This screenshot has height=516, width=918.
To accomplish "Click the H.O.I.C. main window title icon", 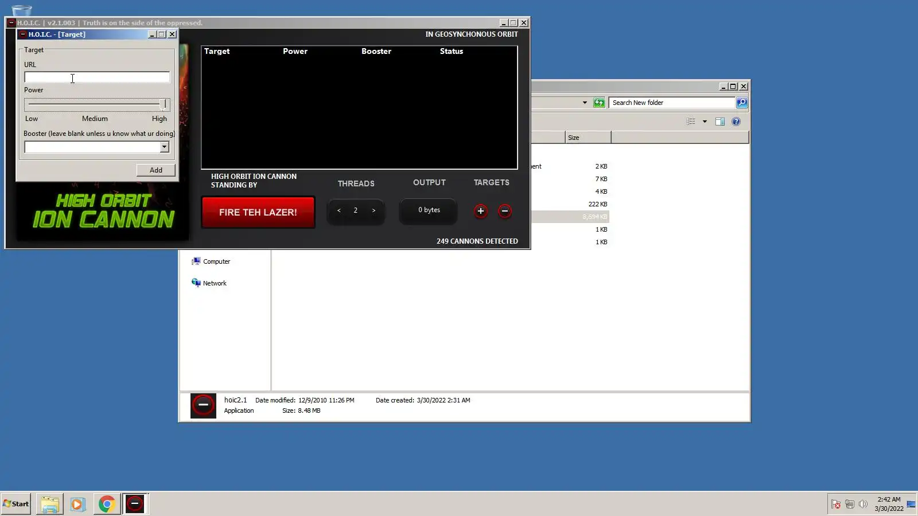I will pyautogui.click(x=11, y=23).
